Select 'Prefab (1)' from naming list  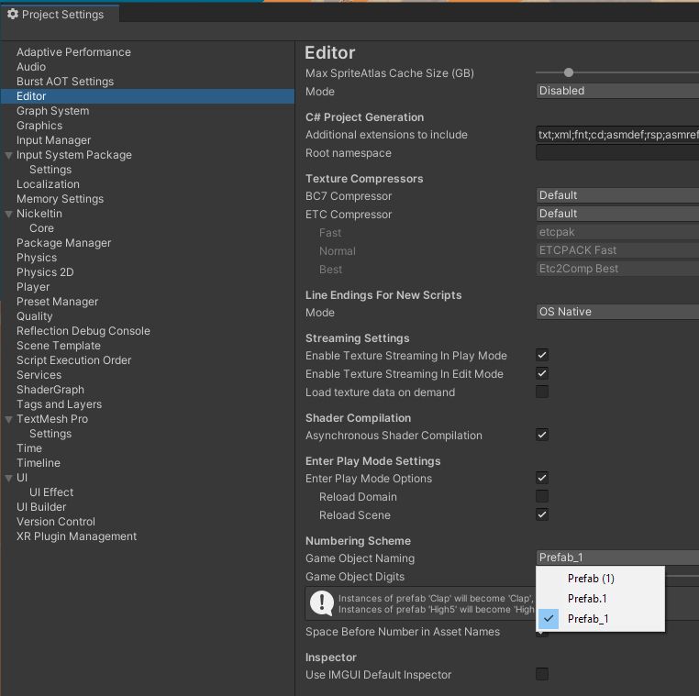[x=591, y=579]
